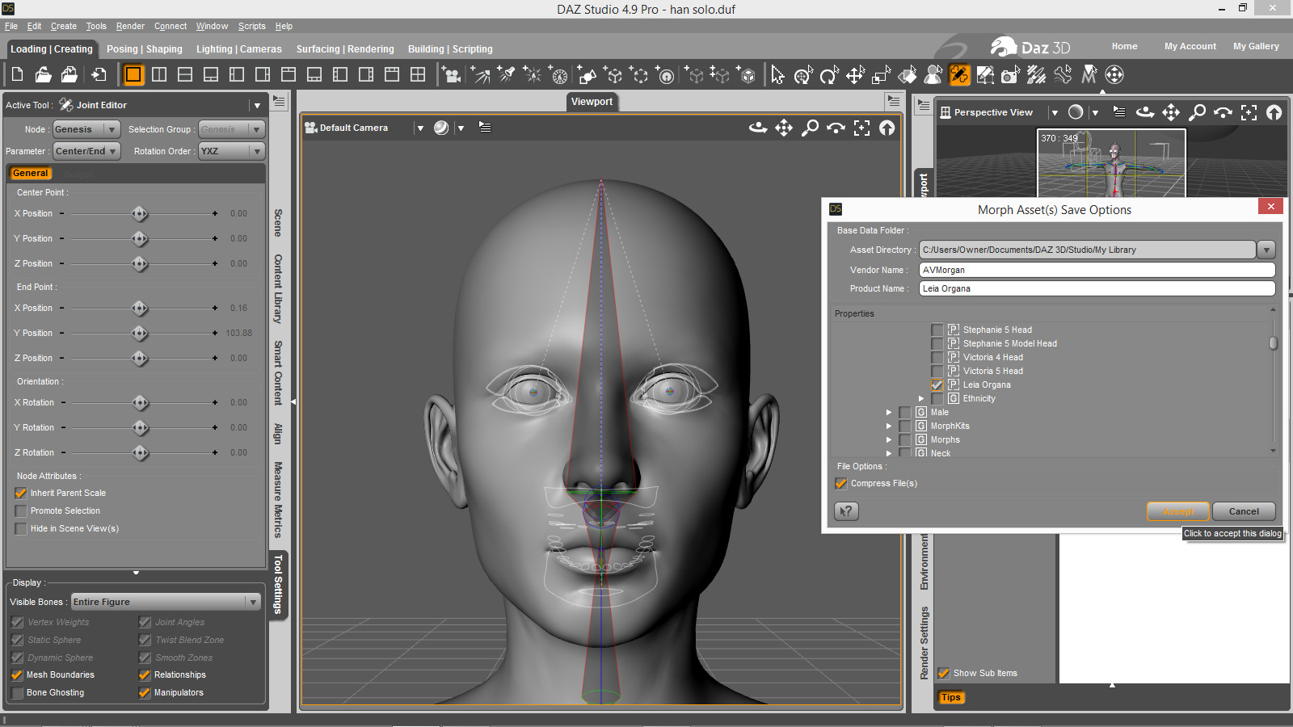Select the four-view viewport layout icon

(x=418, y=75)
